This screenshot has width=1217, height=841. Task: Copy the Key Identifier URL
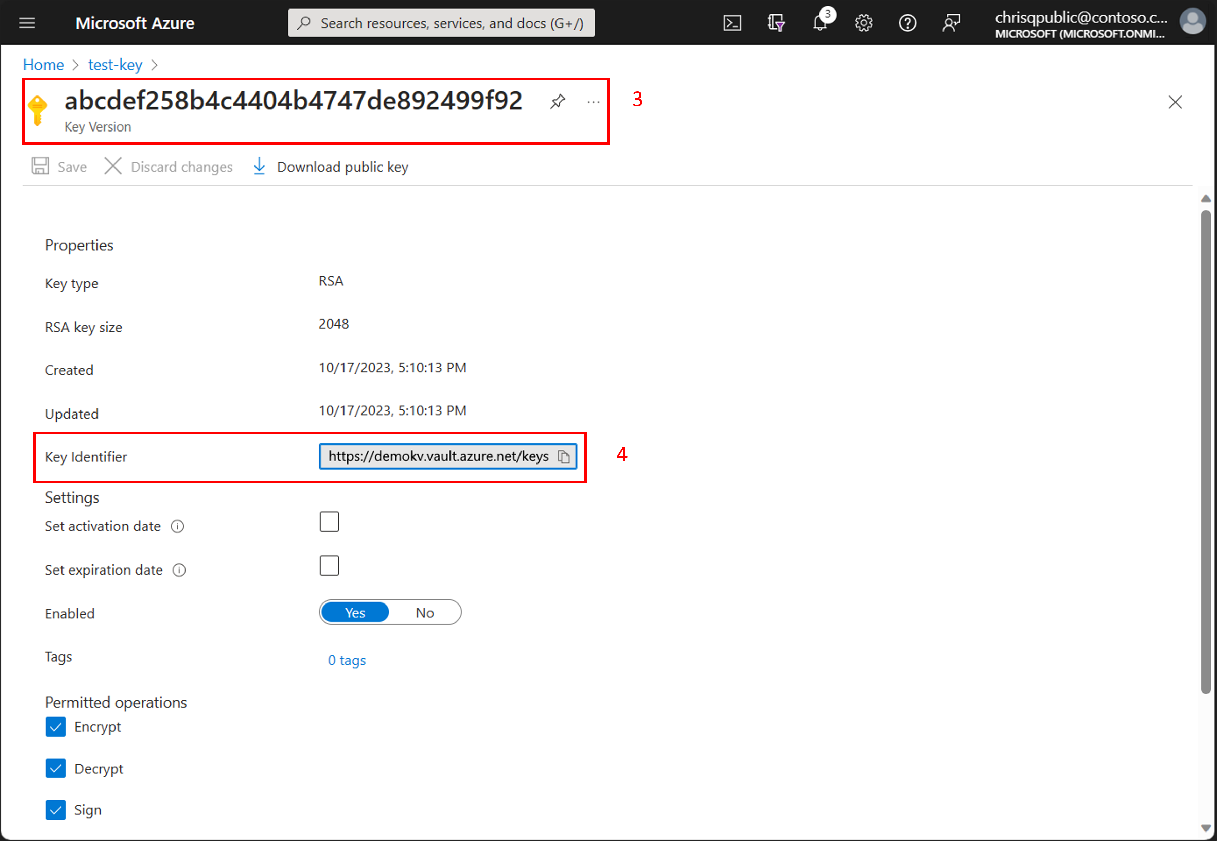click(x=564, y=456)
